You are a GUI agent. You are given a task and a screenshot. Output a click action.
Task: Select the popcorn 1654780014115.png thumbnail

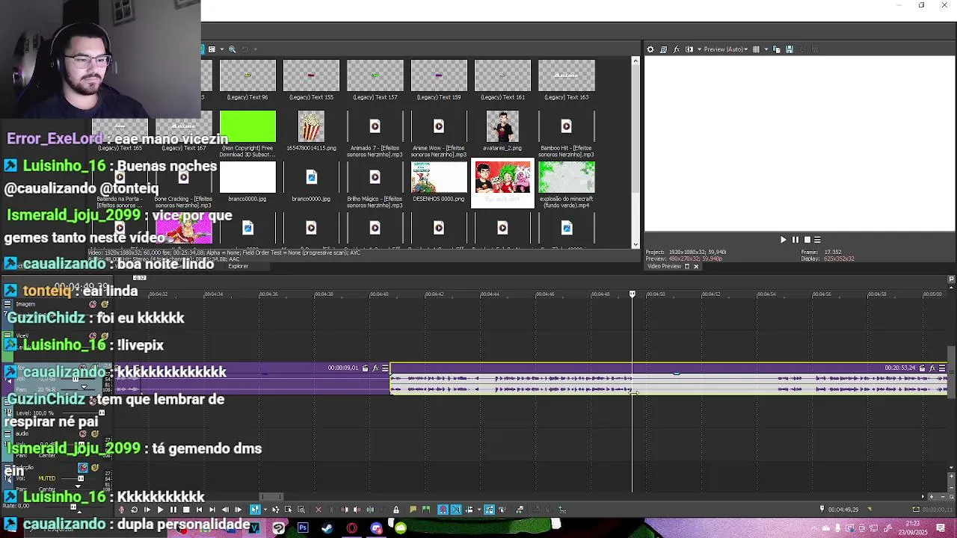[311, 126]
